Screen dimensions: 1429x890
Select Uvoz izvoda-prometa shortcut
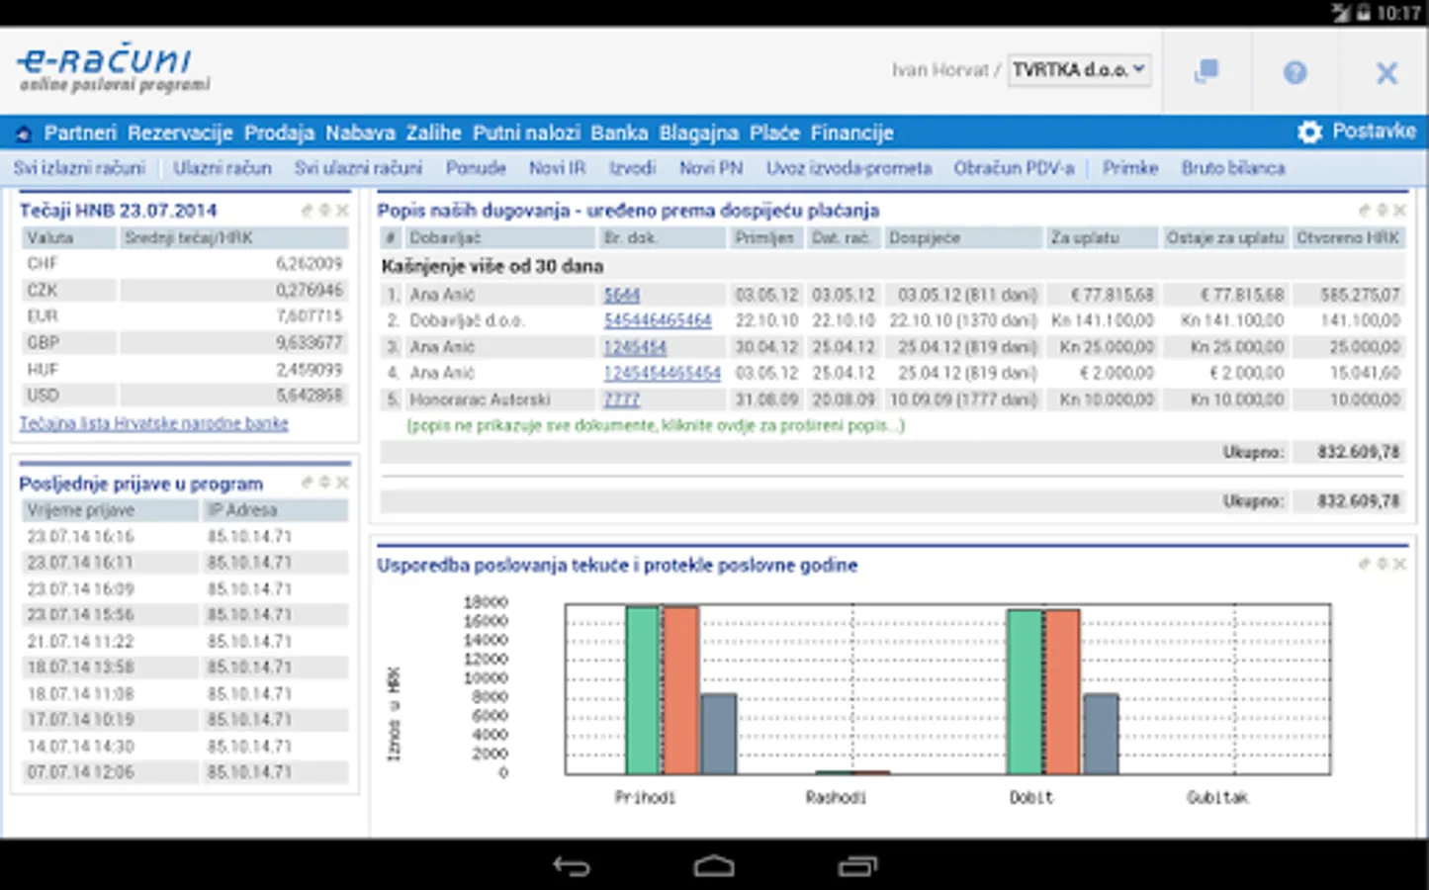(x=848, y=168)
